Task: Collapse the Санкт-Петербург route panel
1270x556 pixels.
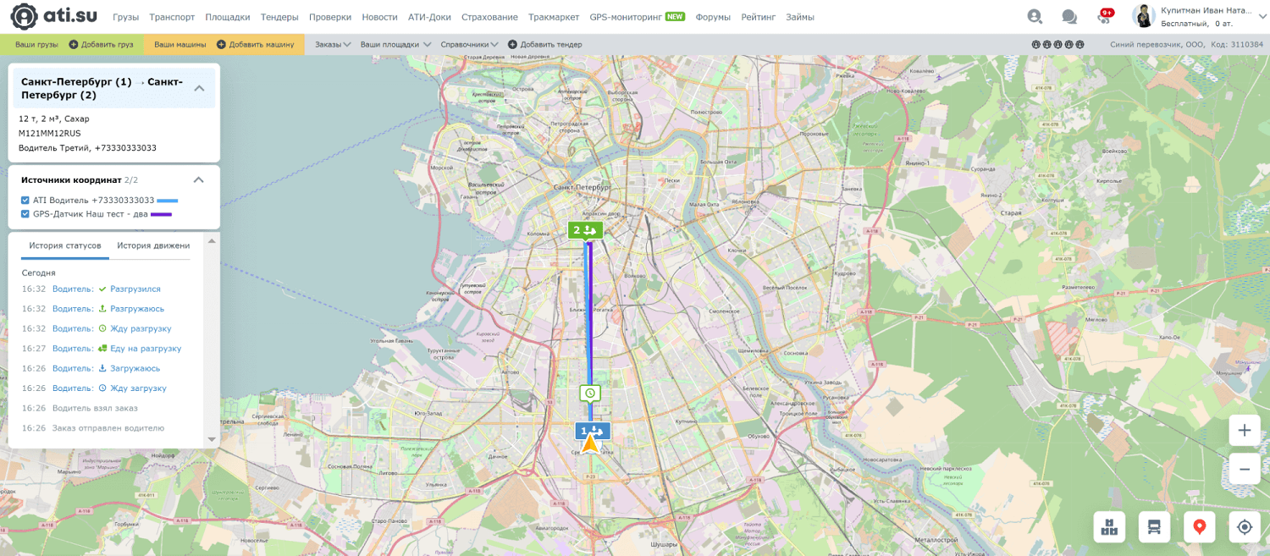Action: (200, 88)
